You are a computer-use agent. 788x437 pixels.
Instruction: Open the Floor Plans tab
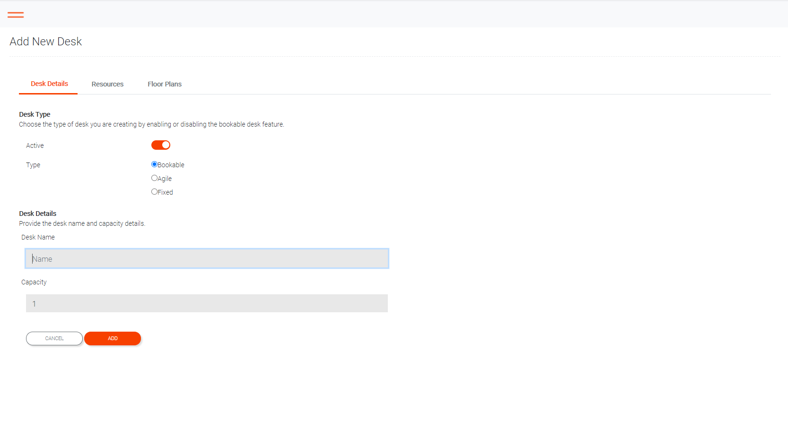click(165, 84)
